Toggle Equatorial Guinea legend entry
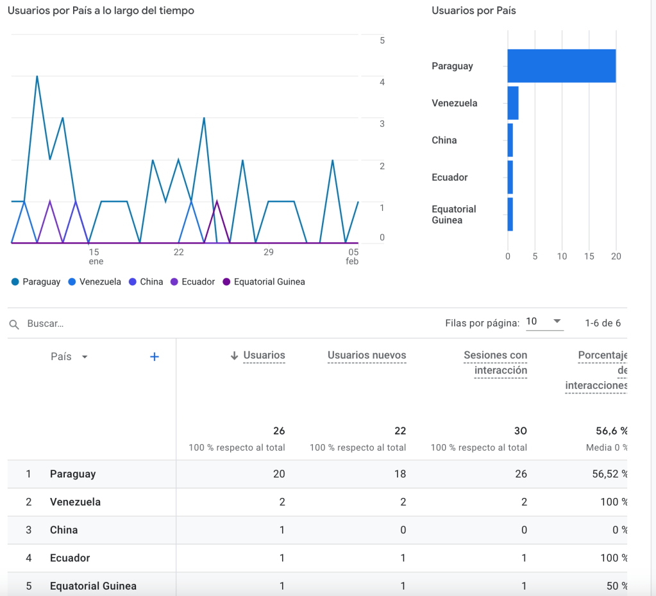This screenshot has height=596, width=656. coord(264,282)
